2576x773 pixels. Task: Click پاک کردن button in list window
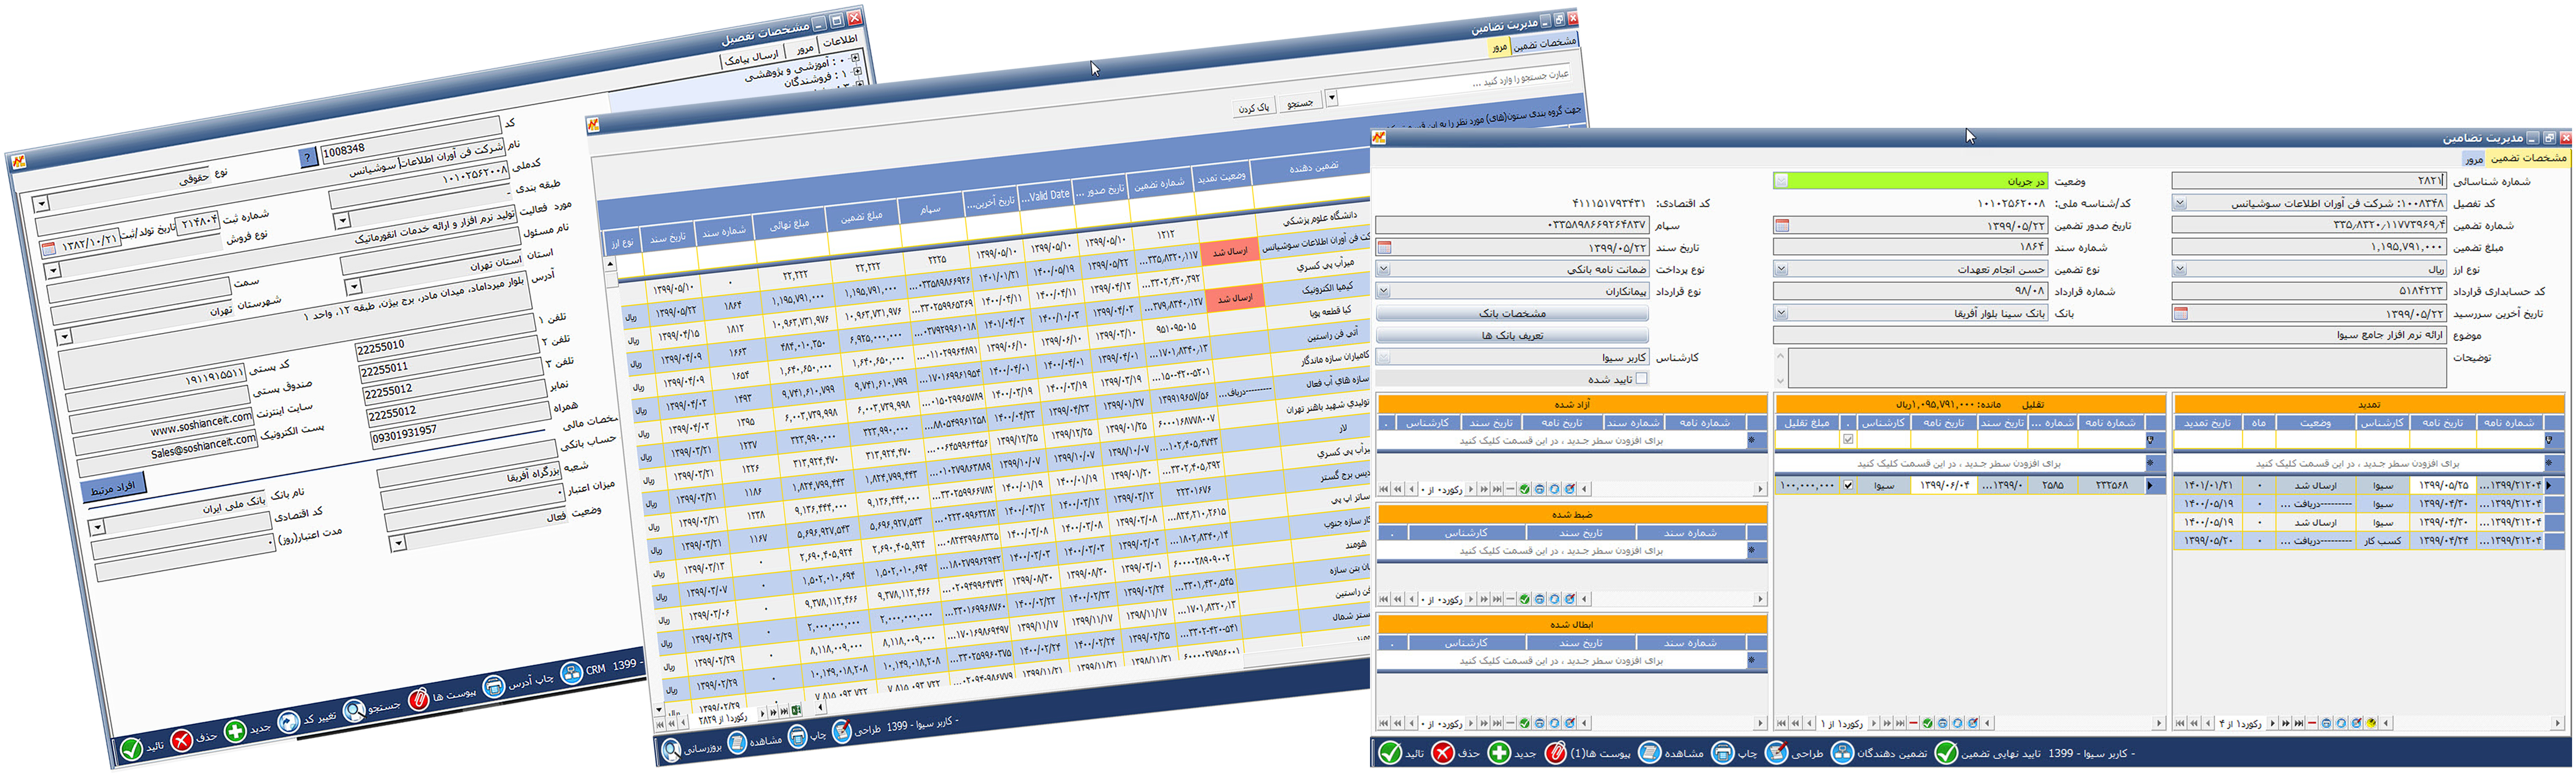[x=1254, y=107]
